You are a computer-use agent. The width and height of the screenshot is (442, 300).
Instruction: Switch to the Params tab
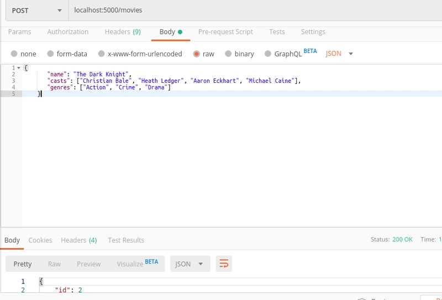(x=19, y=32)
